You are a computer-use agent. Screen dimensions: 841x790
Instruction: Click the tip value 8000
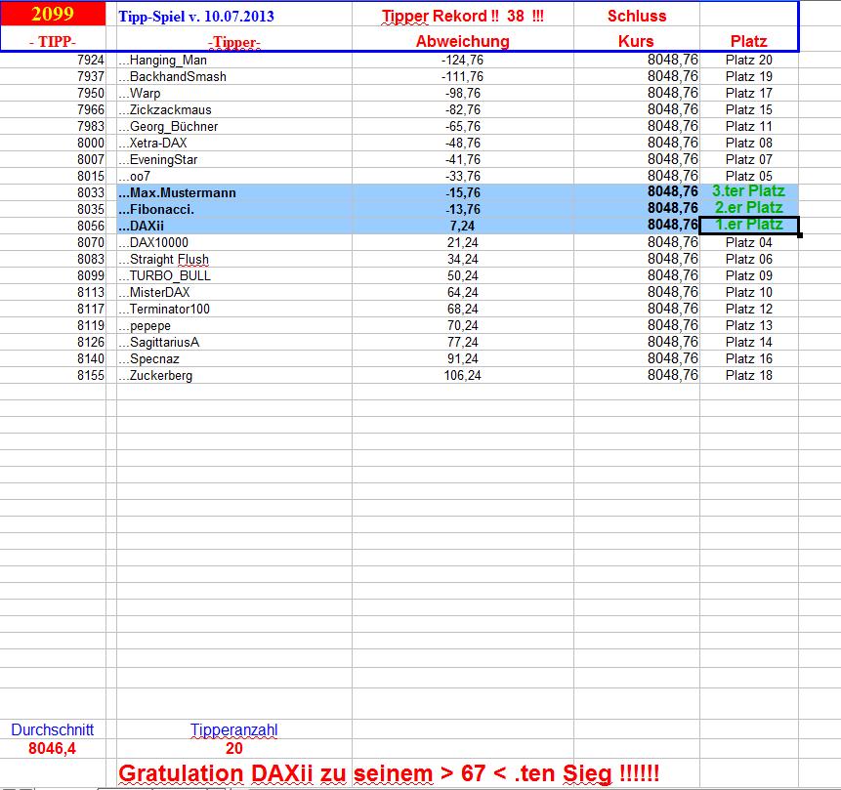(x=90, y=144)
